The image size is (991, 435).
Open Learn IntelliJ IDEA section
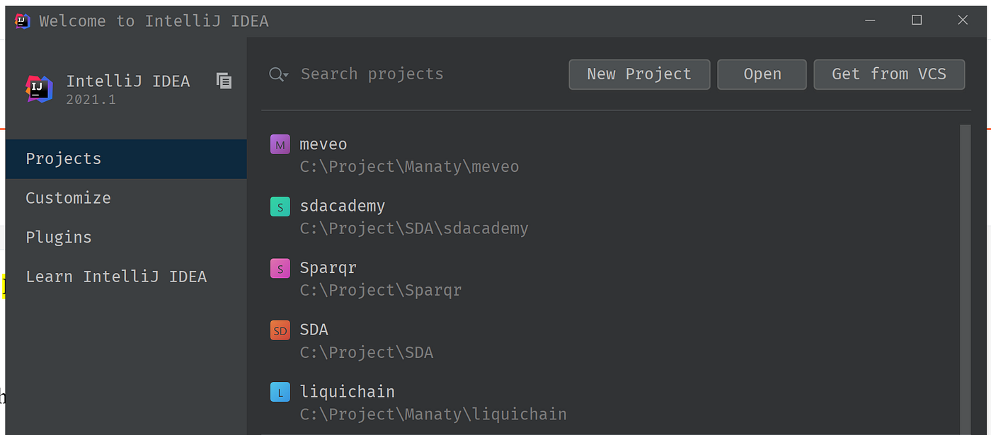coord(126,277)
